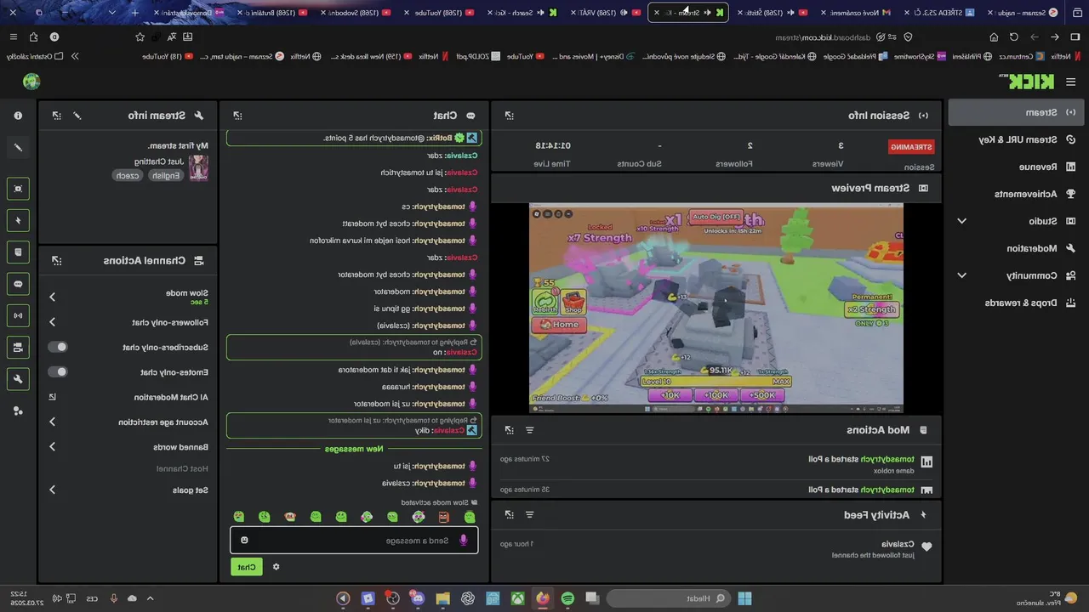This screenshot has width=1089, height=612.
Task: Open the Kick dashboard hamburger menu
Action: point(1070,82)
